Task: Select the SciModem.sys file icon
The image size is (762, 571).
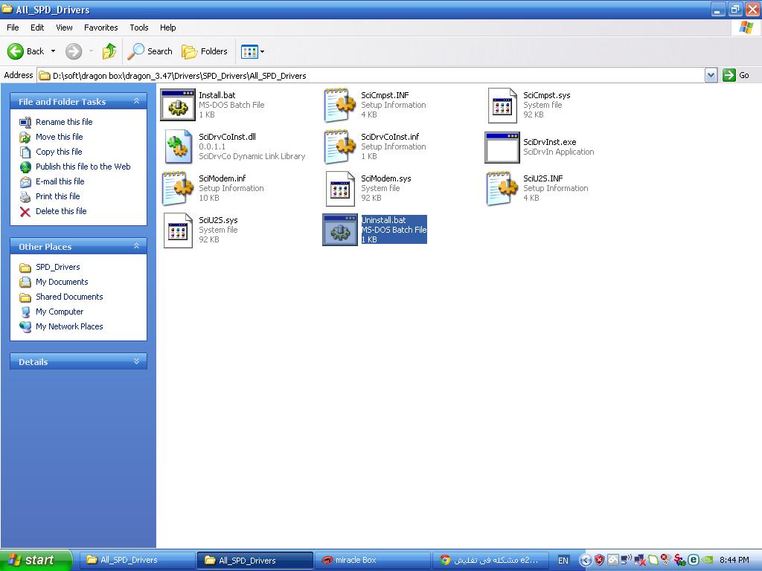Action: [339, 188]
